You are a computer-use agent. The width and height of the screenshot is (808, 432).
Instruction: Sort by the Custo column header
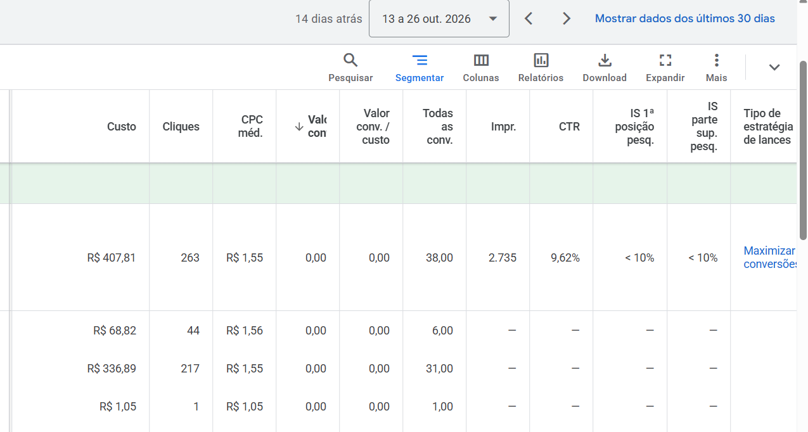point(122,127)
